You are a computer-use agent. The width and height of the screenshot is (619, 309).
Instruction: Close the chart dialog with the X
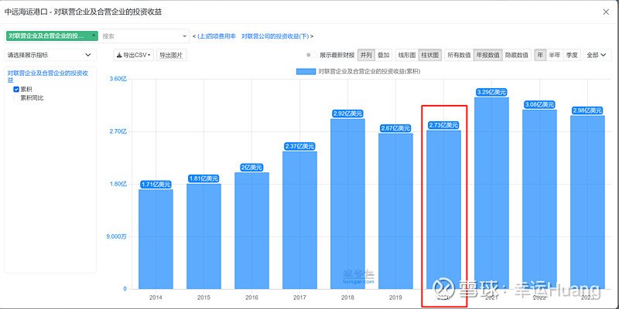coord(606,12)
